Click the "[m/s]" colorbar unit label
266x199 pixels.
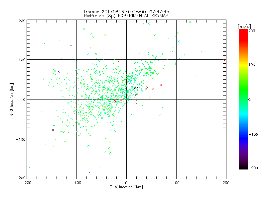[x=244, y=27]
